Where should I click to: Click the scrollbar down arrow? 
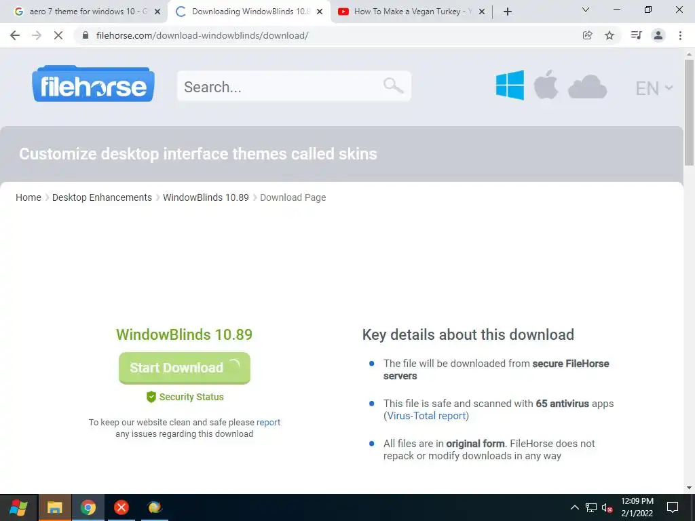click(690, 488)
